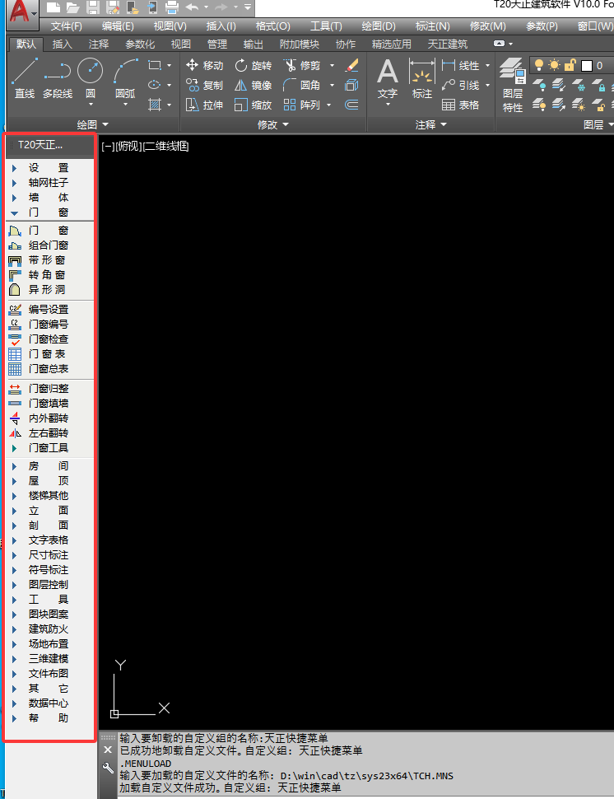Switch to the 天正建筑 ribbon tab
This screenshot has height=799, width=614.
[448, 44]
